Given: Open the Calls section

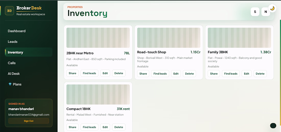Looking at the screenshot, I should (x=12, y=63).
